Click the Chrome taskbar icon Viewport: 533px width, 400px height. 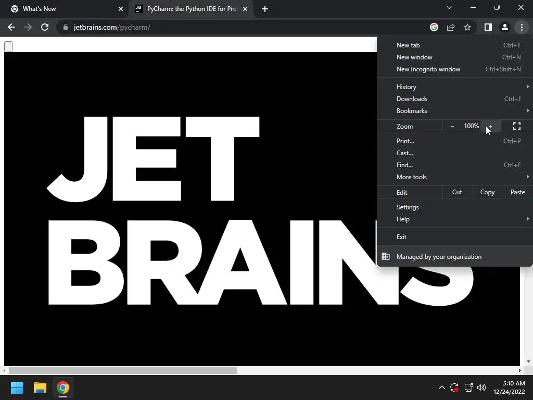63,387
